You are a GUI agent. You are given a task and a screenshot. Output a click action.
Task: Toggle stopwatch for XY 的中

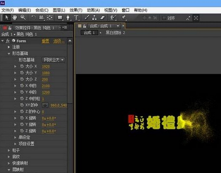tap(22, 105)
